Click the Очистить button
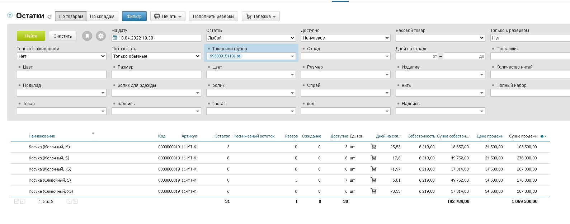 coord(63,36)
